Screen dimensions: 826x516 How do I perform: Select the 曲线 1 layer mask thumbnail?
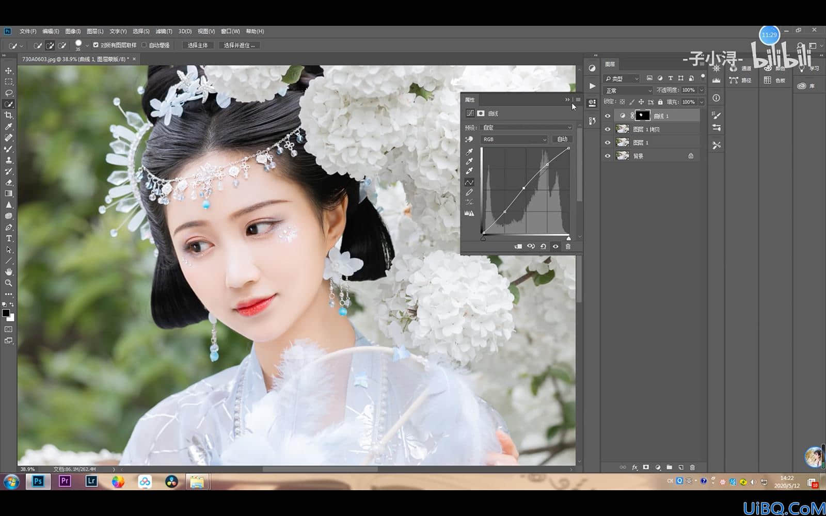click(x=642, y=116)
